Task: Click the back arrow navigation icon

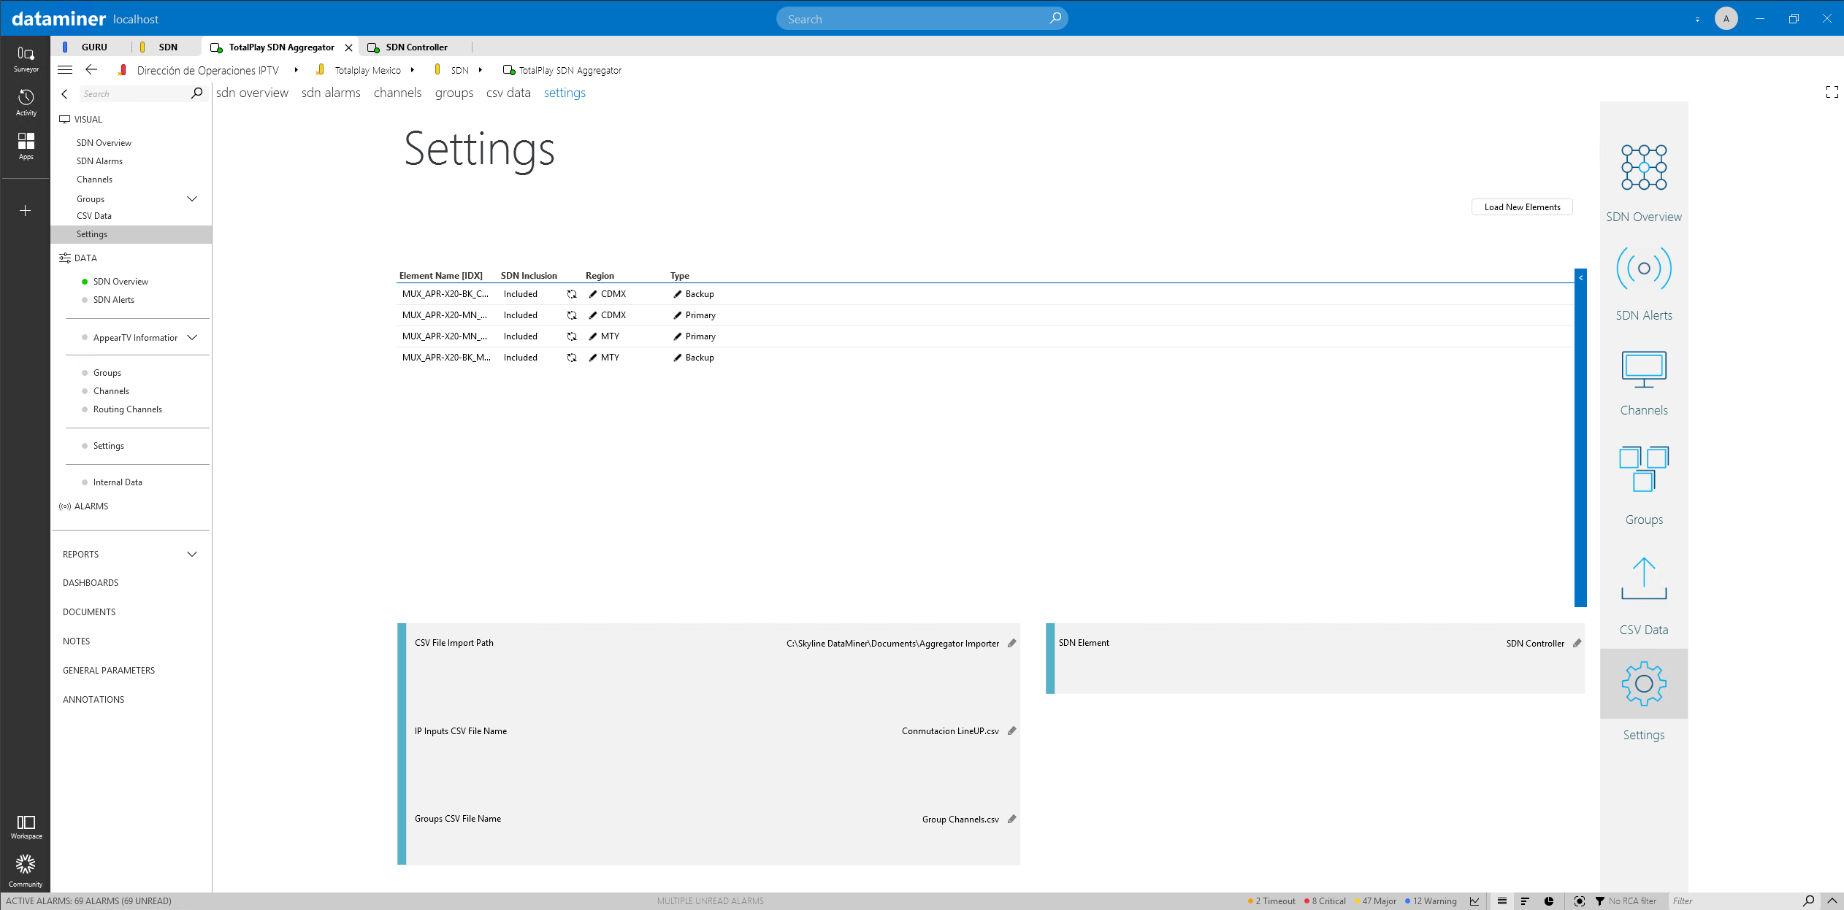Action: point(91,70)
